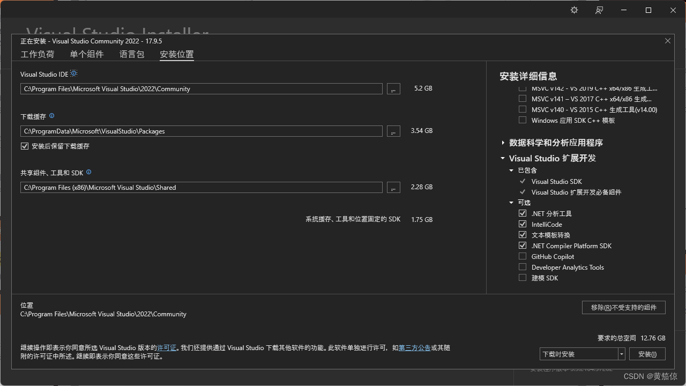Close the installation dialog with X
This screenshot has height=386, width=686.
(668, 41)
